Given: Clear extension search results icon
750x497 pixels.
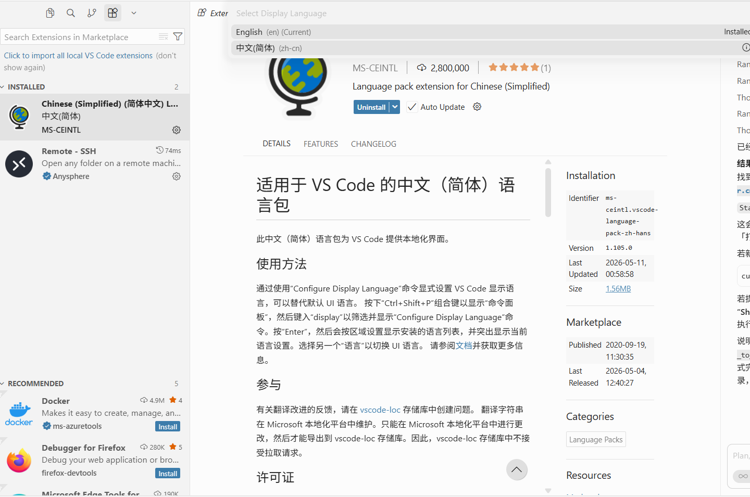Looking at the screenshot, I should coord(164,36).
